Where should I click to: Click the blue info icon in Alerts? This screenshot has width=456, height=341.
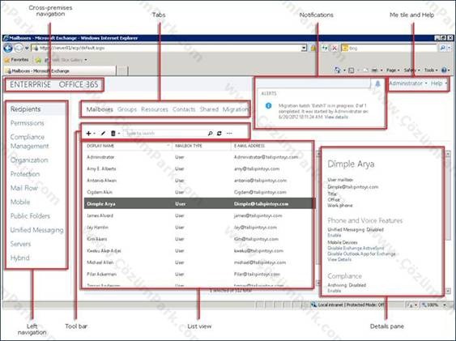[x=268, y=105]
